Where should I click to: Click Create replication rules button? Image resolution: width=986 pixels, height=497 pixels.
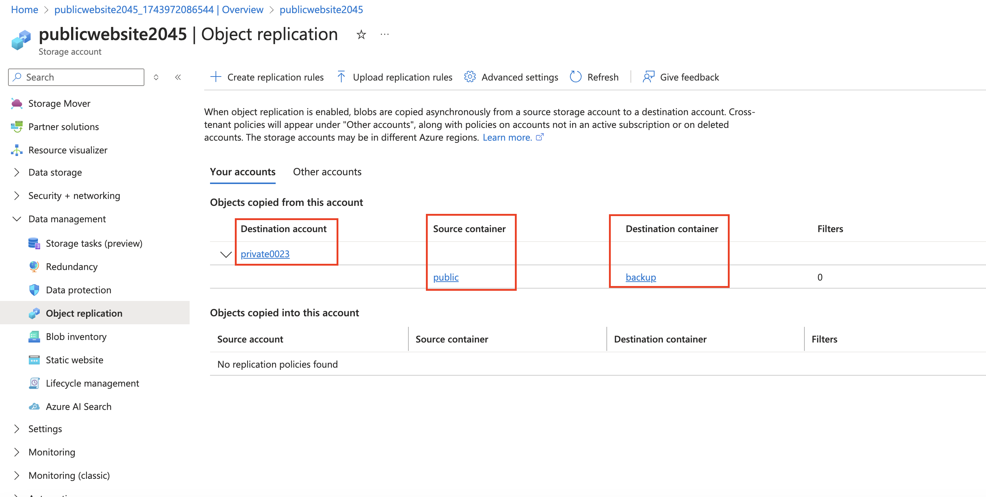pyautogui.click(x=267, y=77)
